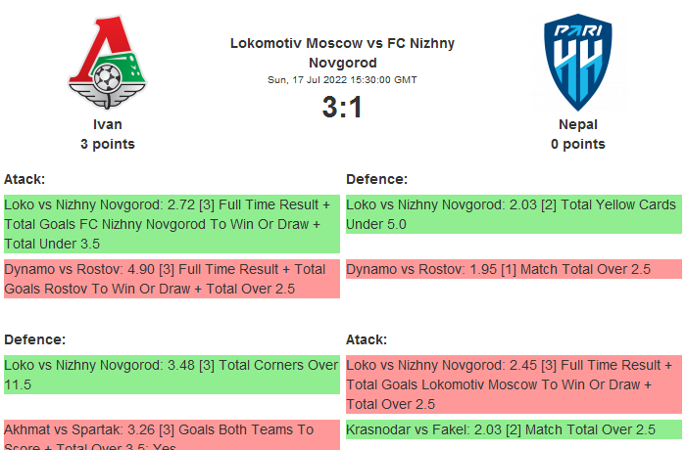The width and height of the screenshot is (686, 450).
Task: Select the Dynamo vs Rostov 4.90 bet
Action: point(171,279)
